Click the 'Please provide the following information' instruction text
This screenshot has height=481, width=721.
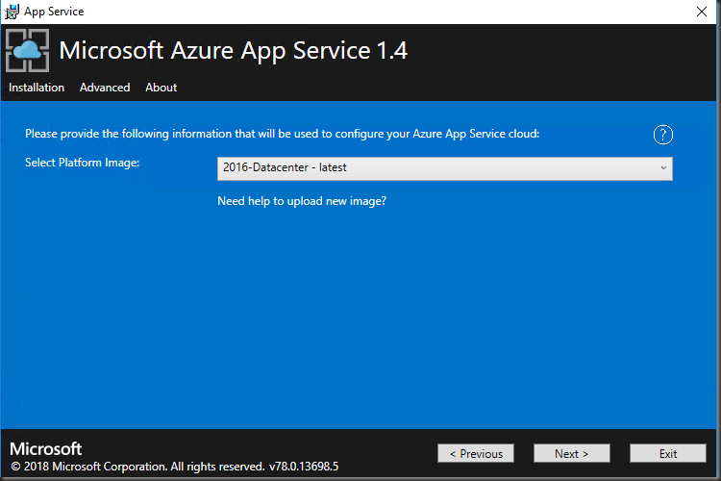pos(282,134)
